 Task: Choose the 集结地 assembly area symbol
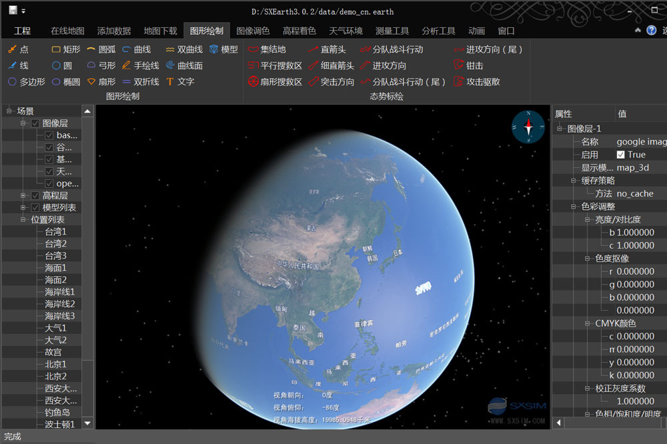[x=269, y=48]
